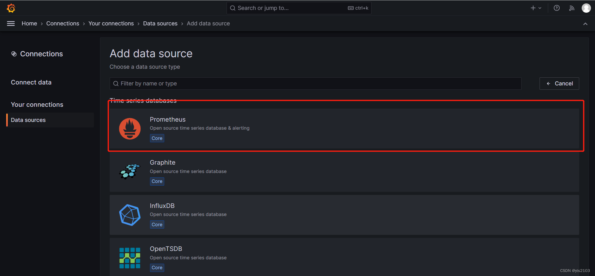The height and width of the screenshot is (276, 595).
Task: Click the Cancel button
Action: point(559,84)
